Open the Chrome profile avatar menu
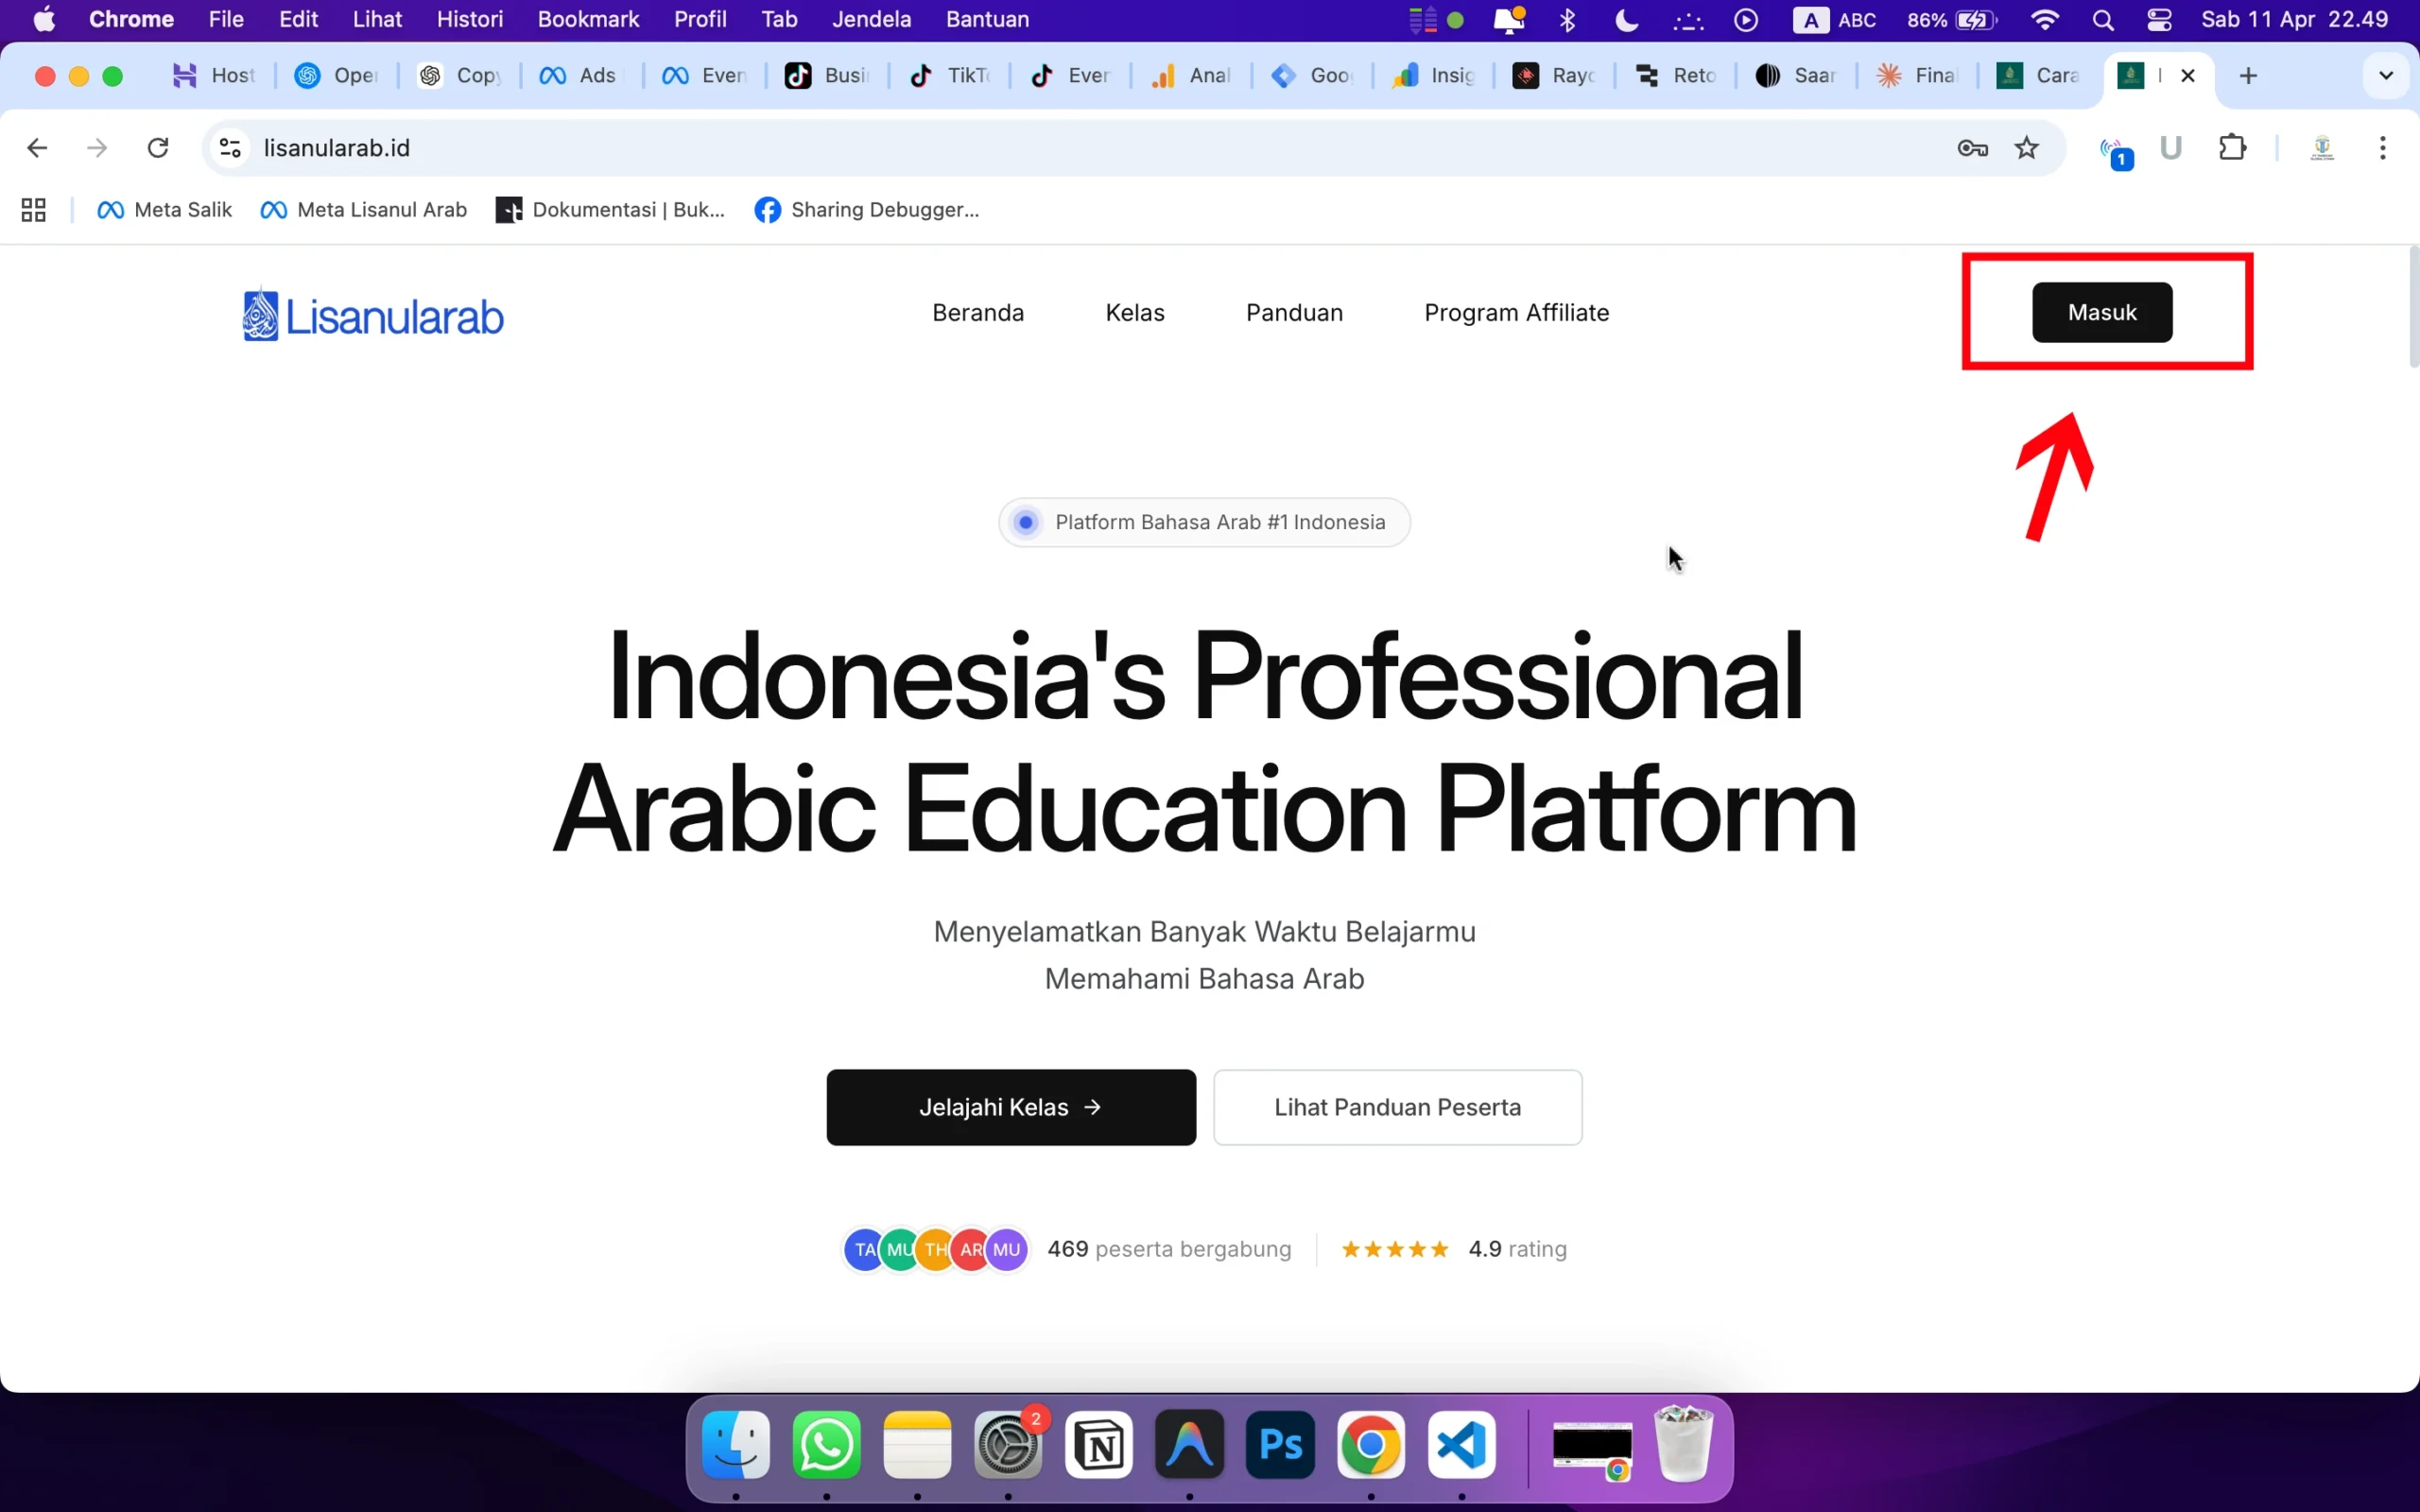The image size is (2420, 1512). click(x=2322, y=147)
